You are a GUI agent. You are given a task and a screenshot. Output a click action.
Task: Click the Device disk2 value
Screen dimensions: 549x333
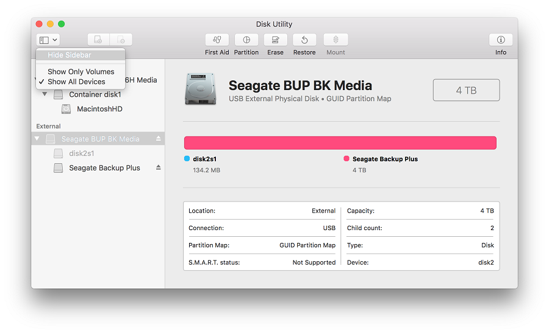tap(486, 262)
